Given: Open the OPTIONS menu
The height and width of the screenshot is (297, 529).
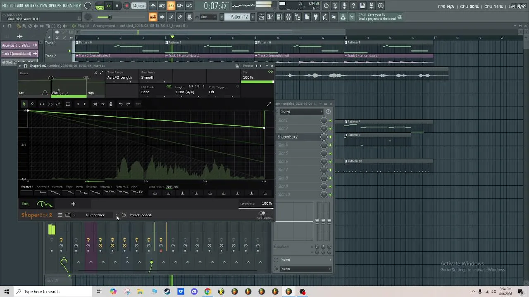Looking at the screenshot, I should point(55,6).
